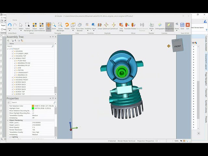Open the Undo dropdown arrow

tap(9, 31)
